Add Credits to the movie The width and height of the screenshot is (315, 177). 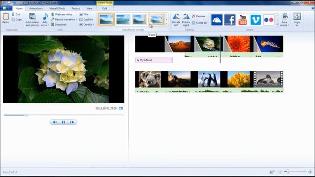click(x=85, y=25)
